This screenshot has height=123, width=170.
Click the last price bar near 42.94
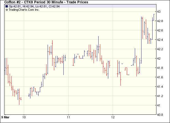pyautogui.click(x=154, y=17)
